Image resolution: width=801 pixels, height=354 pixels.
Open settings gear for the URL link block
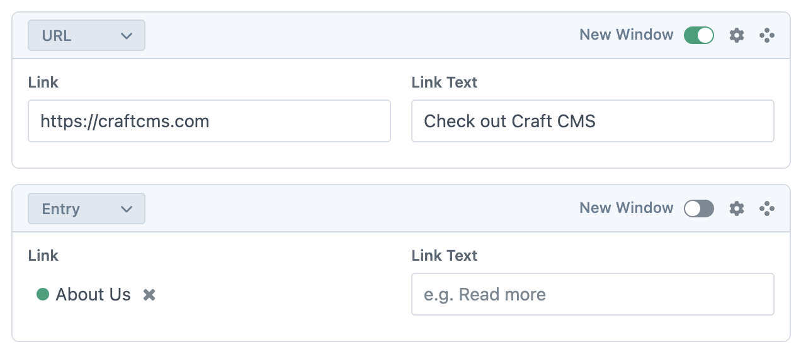(736, 35)
